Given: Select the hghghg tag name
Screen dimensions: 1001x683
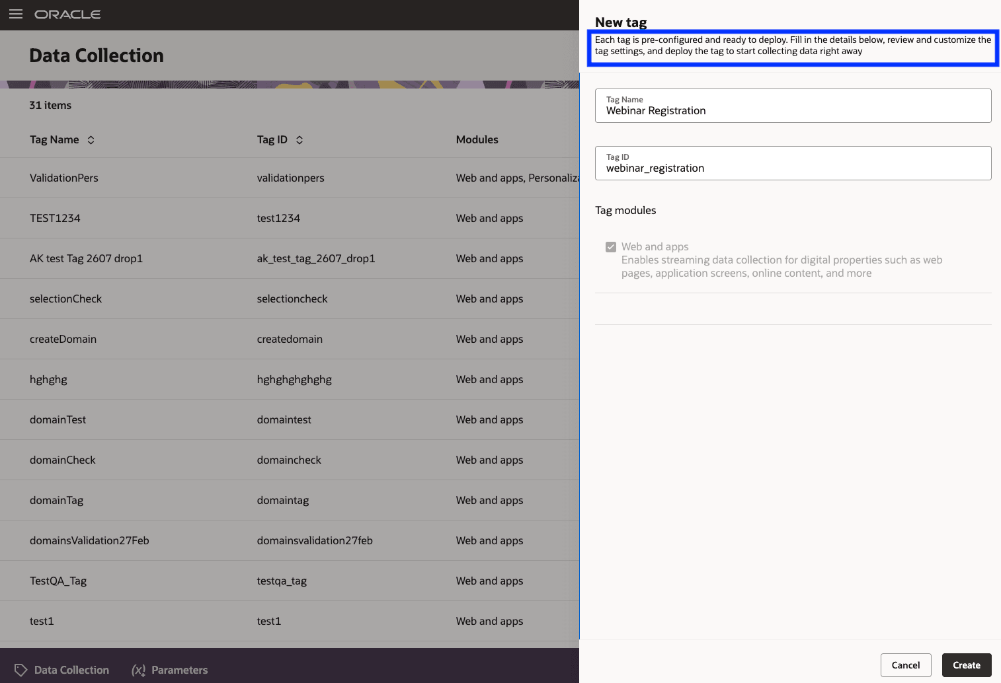Looking at the screenshot, I should (48, 379).
